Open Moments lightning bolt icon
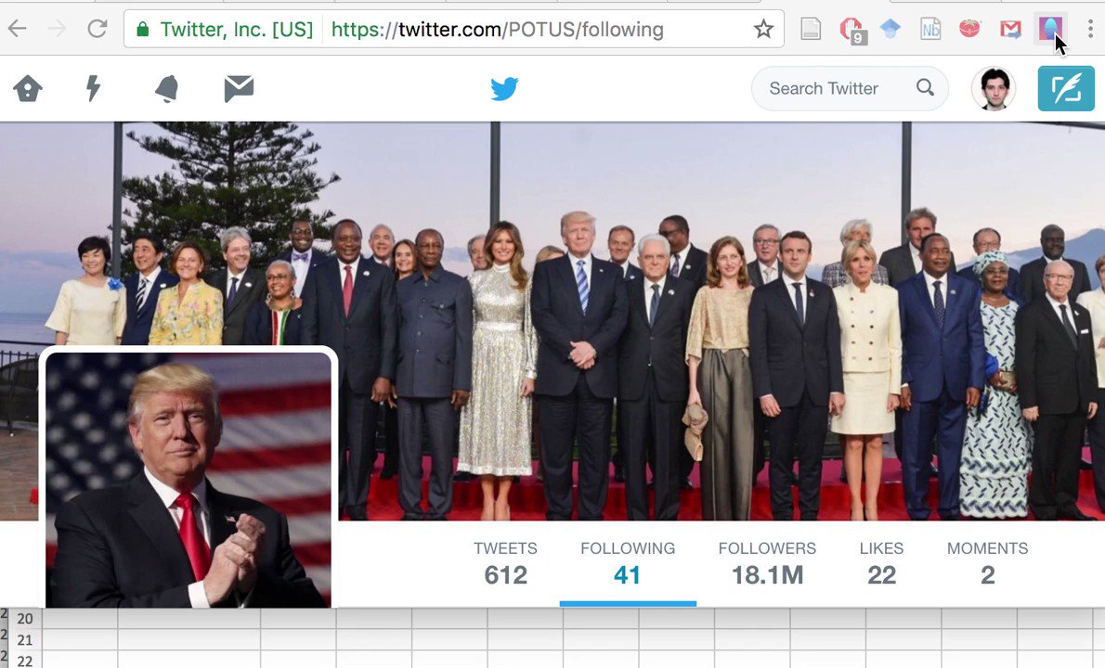This screenshot has width=1105, height=668. click(x=93, y=89)
